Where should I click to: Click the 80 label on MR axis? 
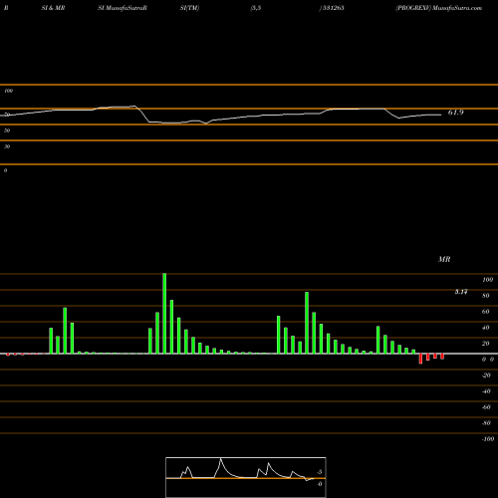pos(486,296)
